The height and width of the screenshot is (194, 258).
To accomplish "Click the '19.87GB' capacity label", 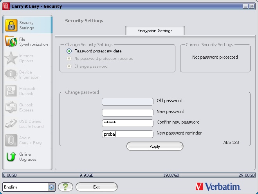I will [x=171, y=175].
